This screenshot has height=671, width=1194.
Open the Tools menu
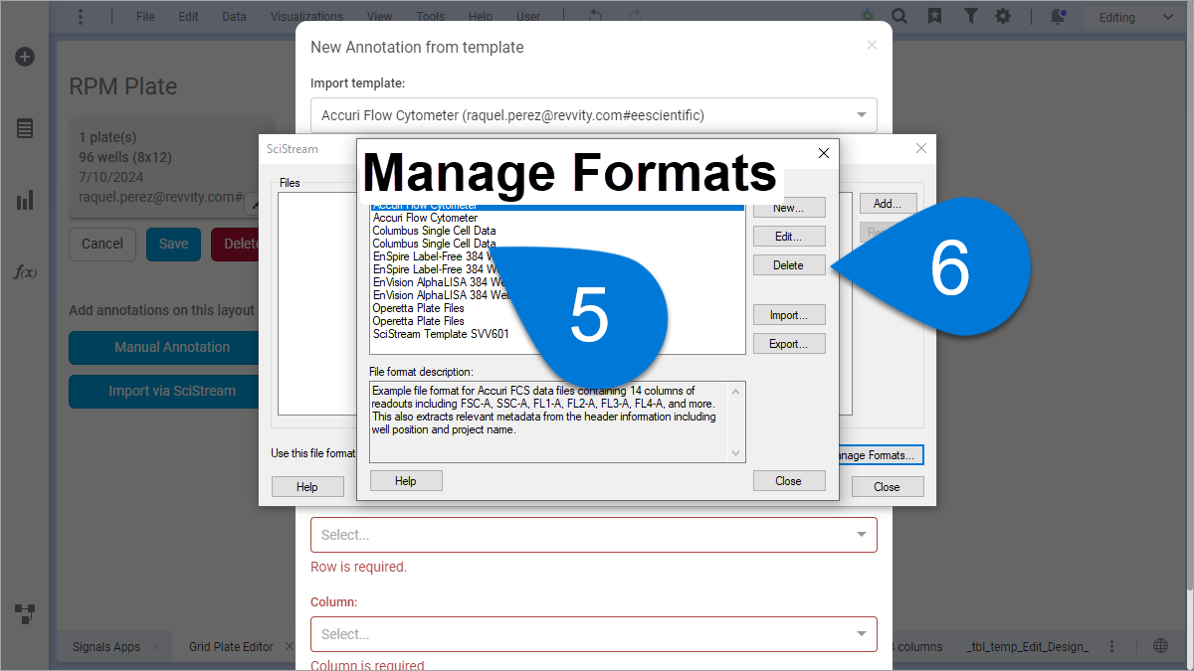coord(430,17)
